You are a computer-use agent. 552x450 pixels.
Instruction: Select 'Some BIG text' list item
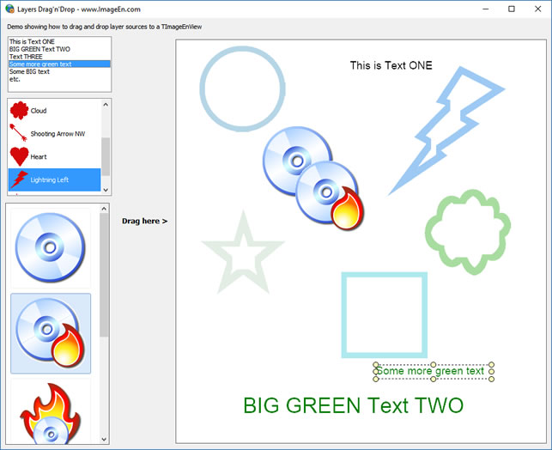tap(59, 71)
